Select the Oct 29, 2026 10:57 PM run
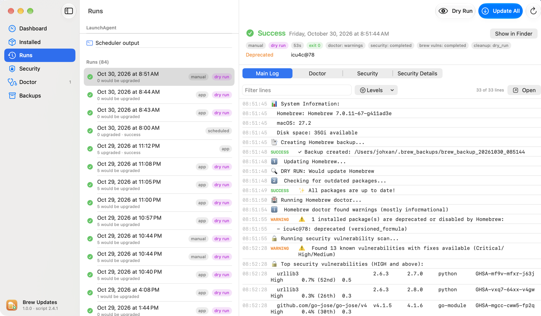This screenshot has width=541, height=316. [159, 221]
